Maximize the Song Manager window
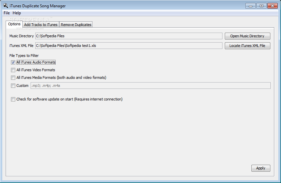 (261, 6)
